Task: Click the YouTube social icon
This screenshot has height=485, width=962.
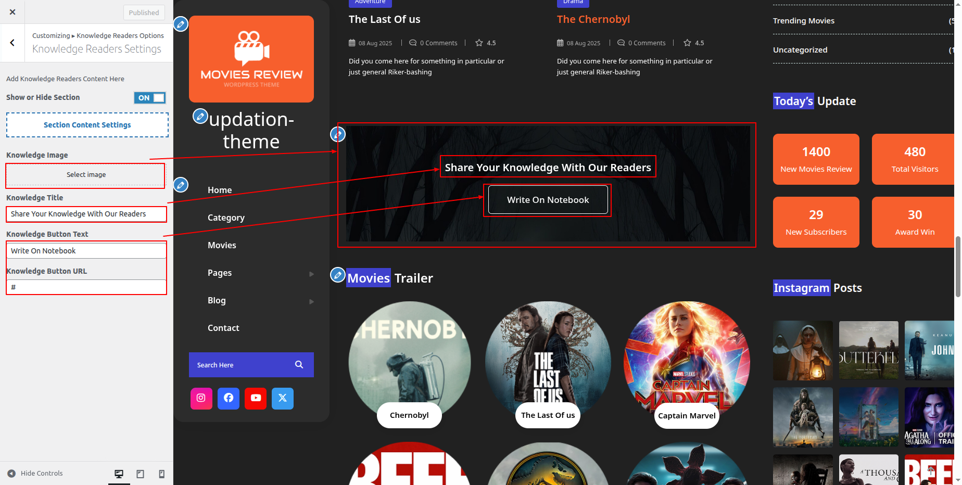Action: (256, 398)
